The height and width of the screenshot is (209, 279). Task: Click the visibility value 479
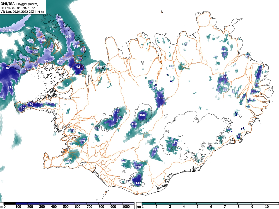pyautogui.click(x=51, y=50)
